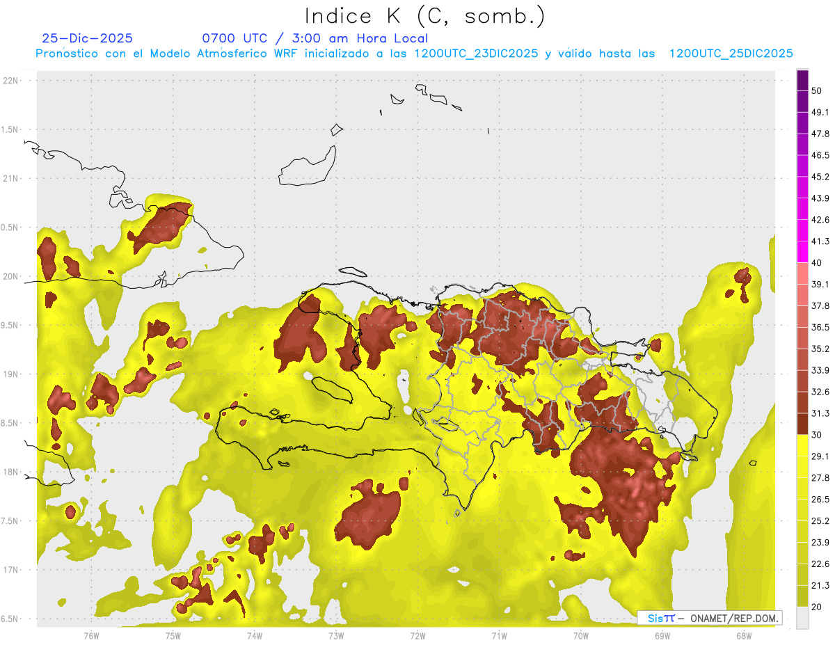The height and width of the screenshot is (645, 835).
Task: Click the colorbar value 20
Action: [x=817, y=607]
